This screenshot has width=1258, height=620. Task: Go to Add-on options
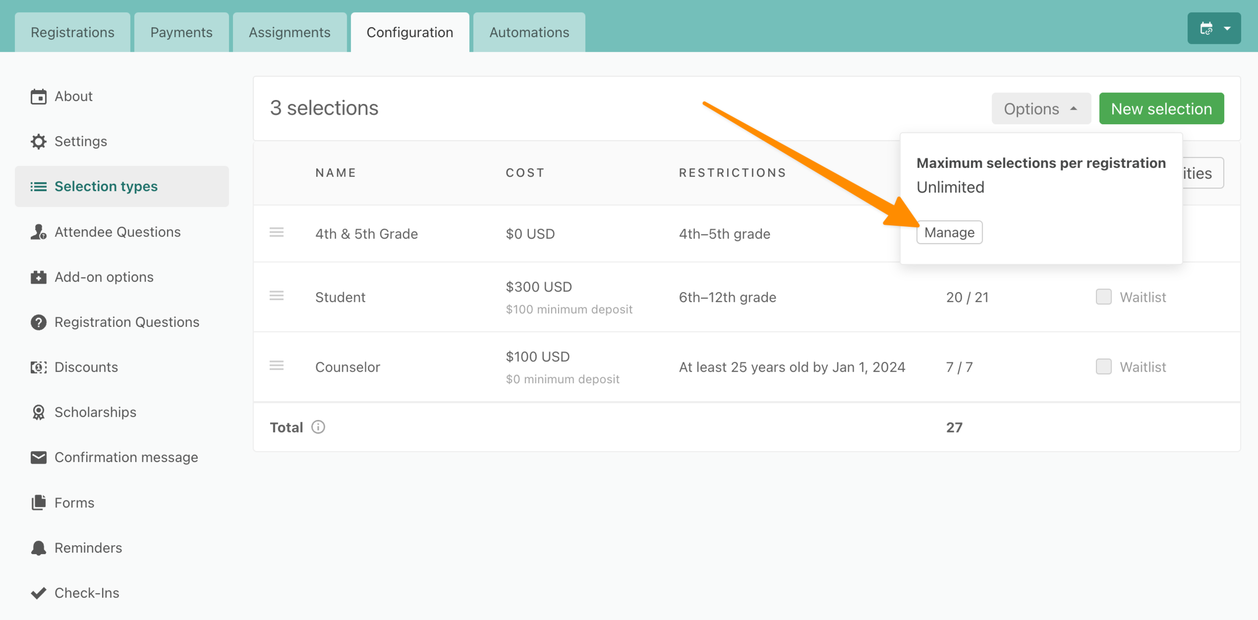122,277
